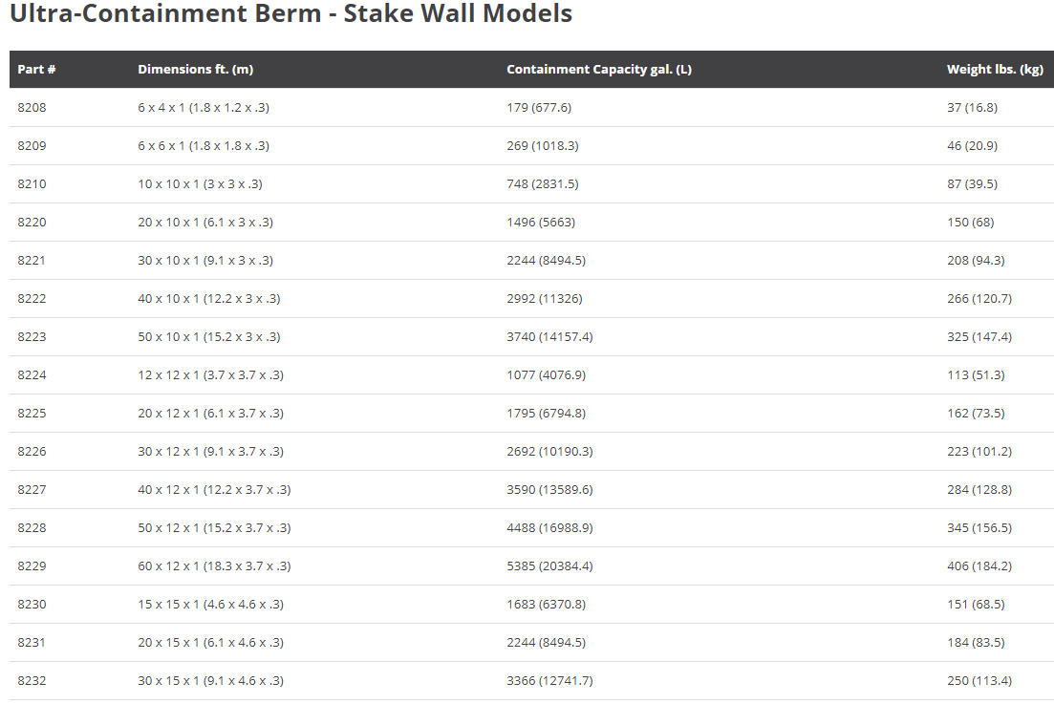Click the Weight lbs. (kg) column header
Image resolution: width=1054 pixels, height=704 pixels.
click(x=995, y=69)
